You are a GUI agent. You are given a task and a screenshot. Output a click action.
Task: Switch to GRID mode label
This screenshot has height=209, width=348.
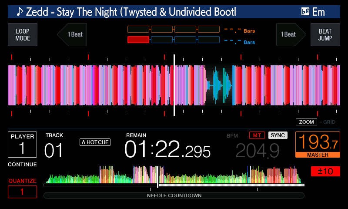point(329,122)
